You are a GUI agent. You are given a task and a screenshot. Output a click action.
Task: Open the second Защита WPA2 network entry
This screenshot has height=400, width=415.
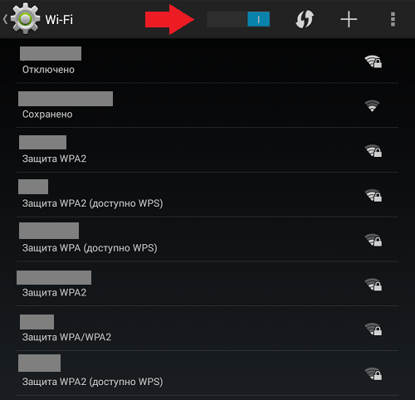click(x=207, y=284)
